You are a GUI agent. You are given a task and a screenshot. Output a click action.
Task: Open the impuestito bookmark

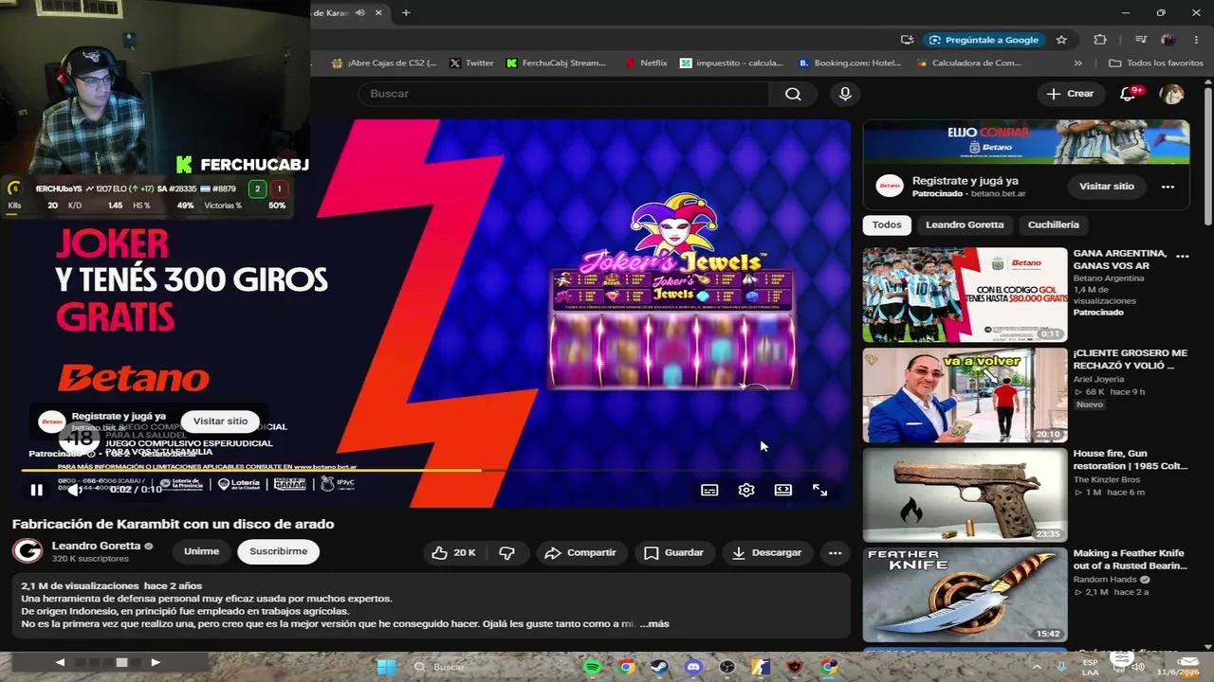[x=731, y=63]
